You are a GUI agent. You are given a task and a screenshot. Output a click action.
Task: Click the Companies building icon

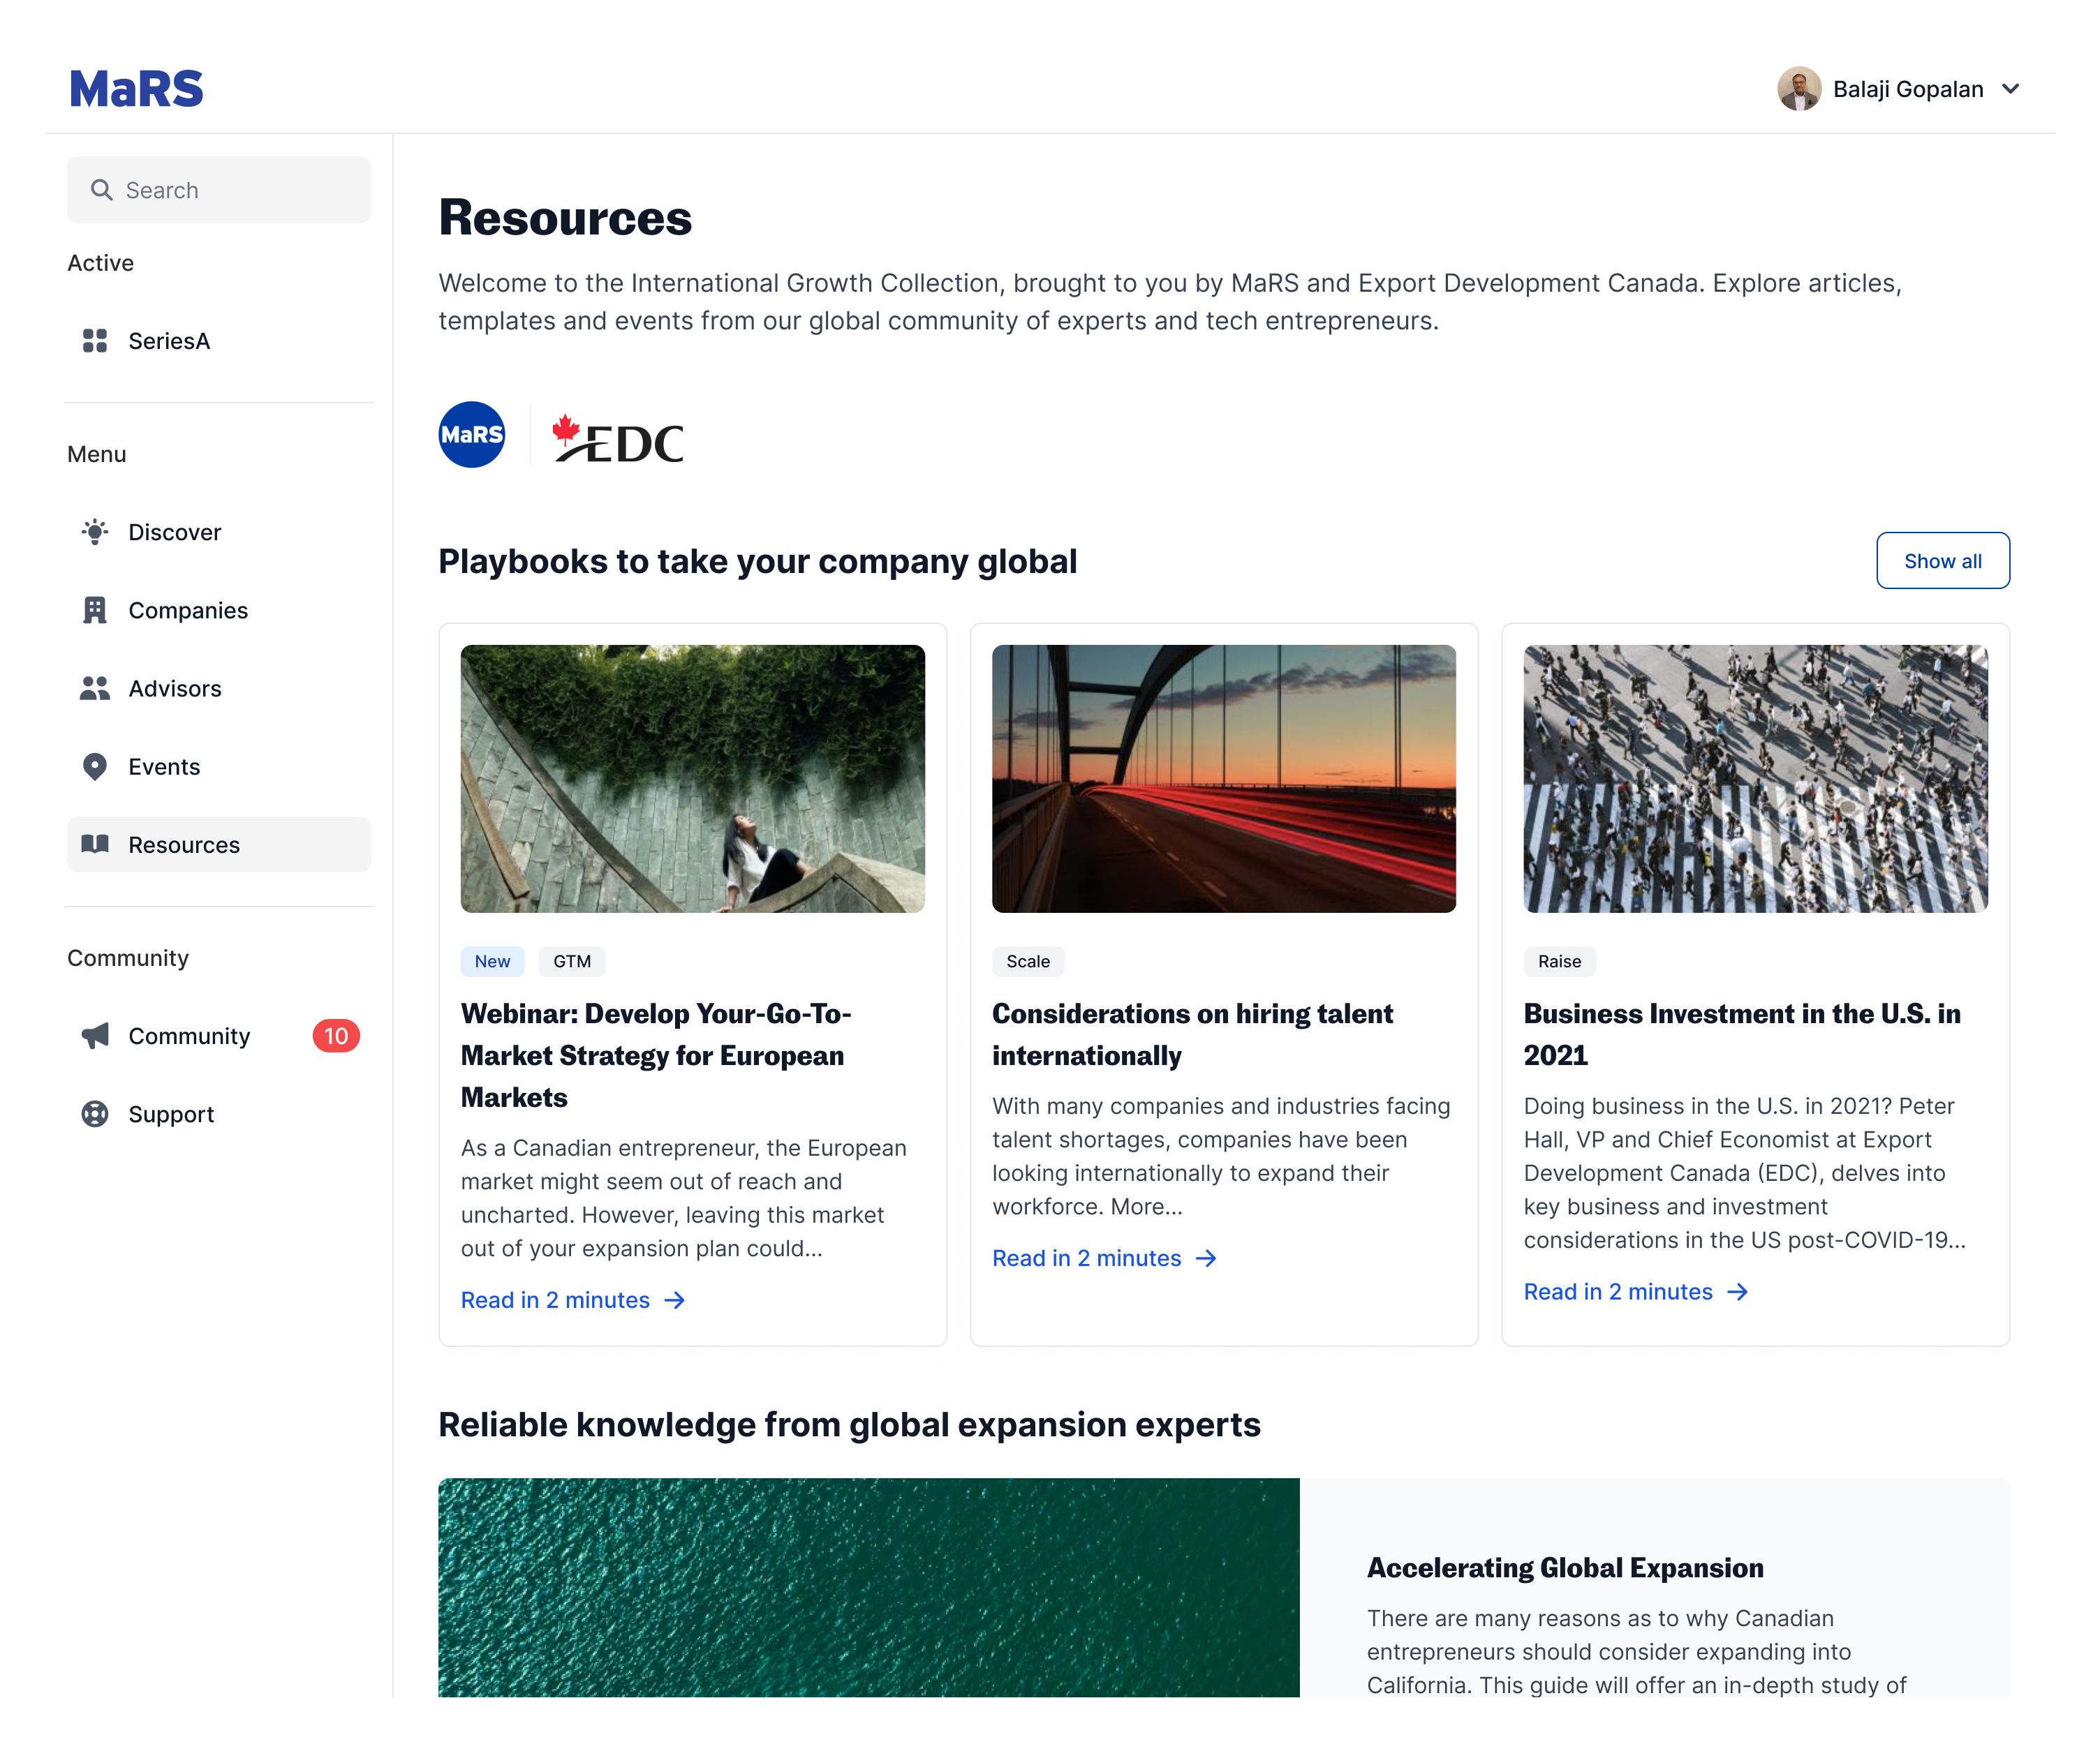pyautogui.click(x=95, y=610)
